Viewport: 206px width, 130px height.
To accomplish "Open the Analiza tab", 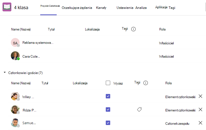I will (x=141, y=8).
